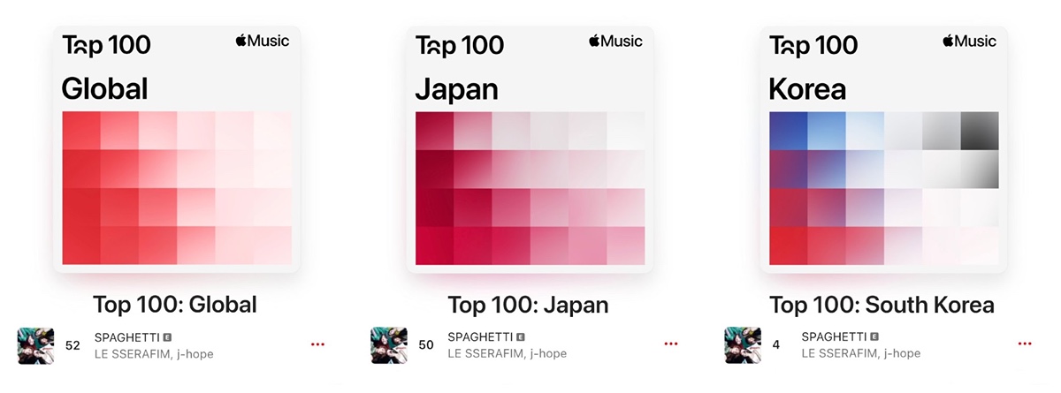This screenshot has width=1061, height=393.
Task: Open artist LE SSERAFIM, j-hope under Japan
Action: [508, 354]
